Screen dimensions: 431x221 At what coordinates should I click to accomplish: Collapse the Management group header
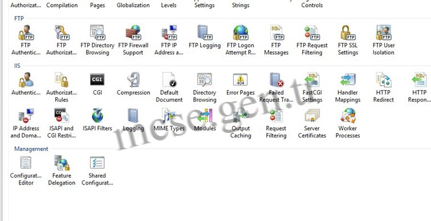pos(31,149)
